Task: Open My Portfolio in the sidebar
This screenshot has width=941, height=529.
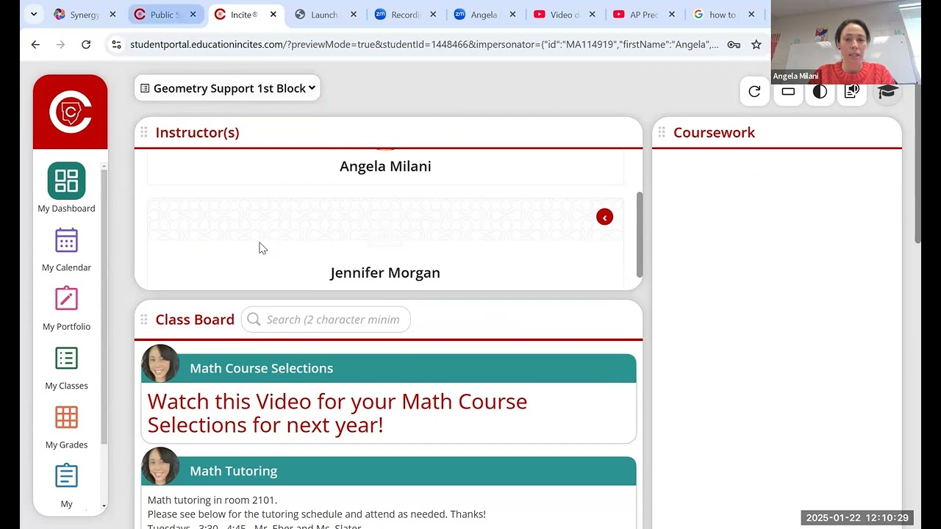Action: coord(66,309)
